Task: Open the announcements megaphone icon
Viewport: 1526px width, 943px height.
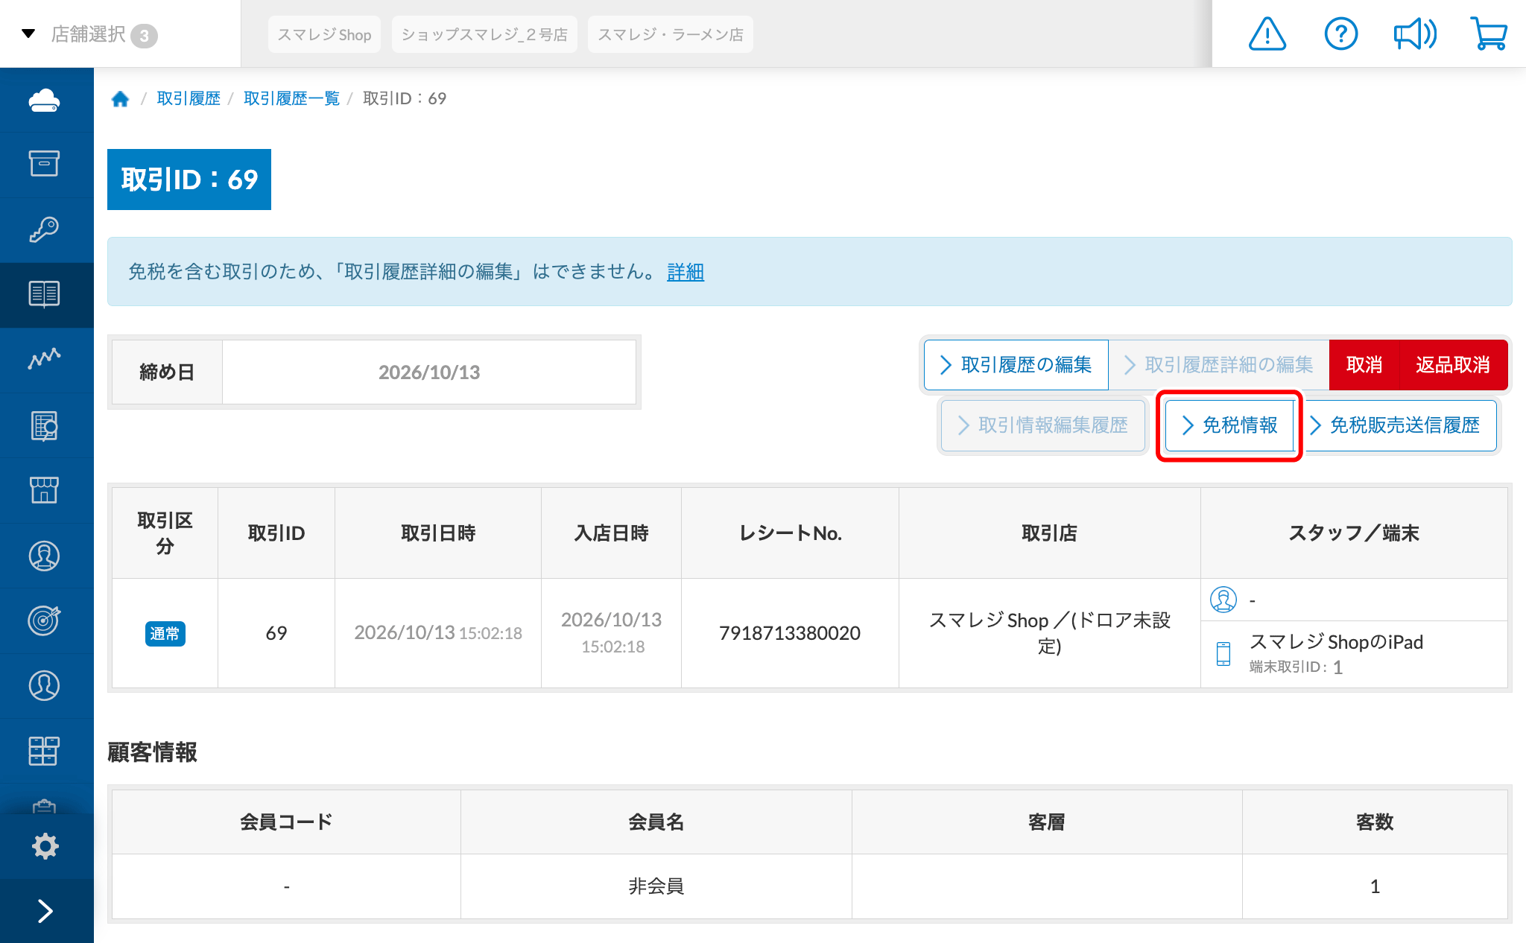Action: point(1415,34)
